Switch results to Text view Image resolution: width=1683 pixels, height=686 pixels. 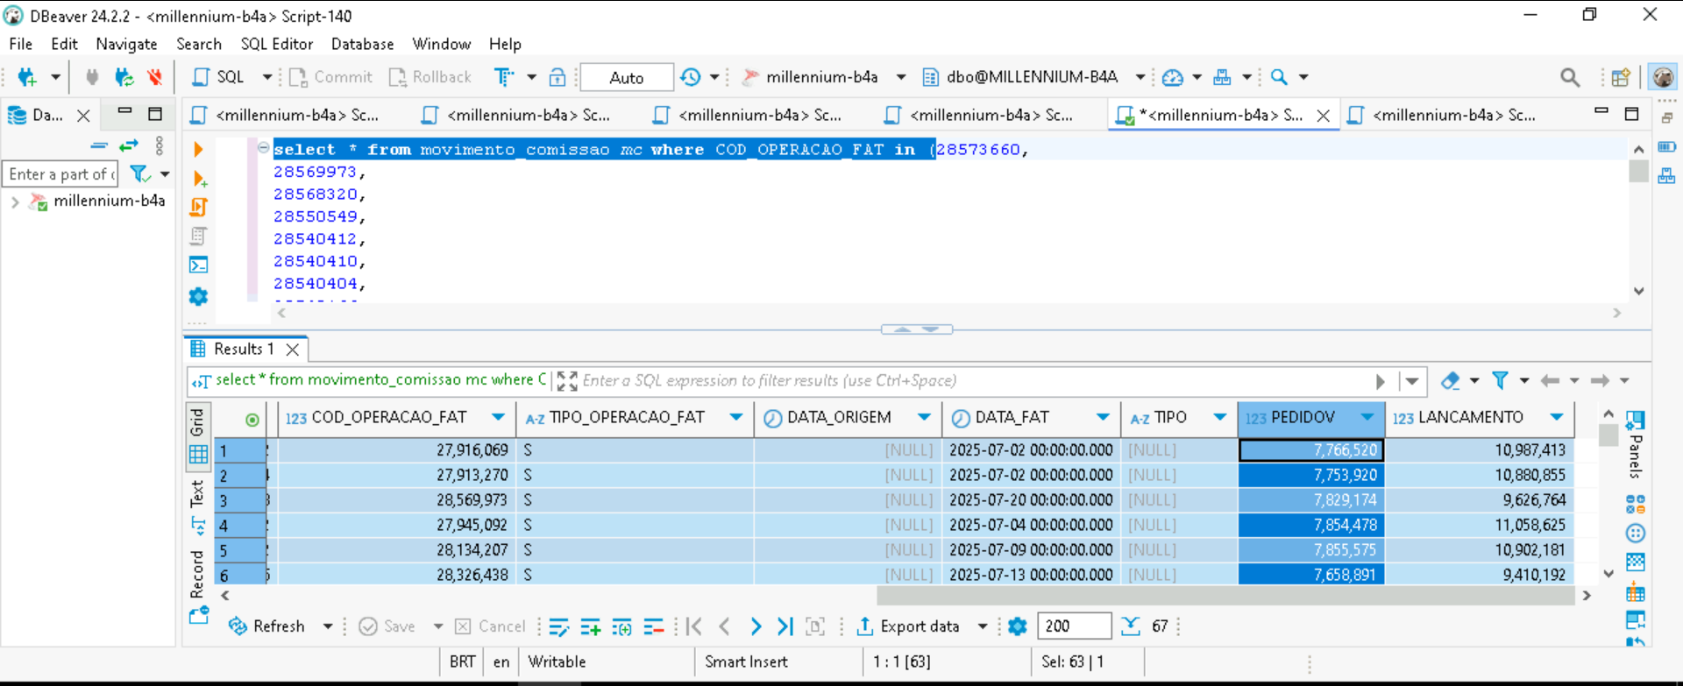pos(198,506)
